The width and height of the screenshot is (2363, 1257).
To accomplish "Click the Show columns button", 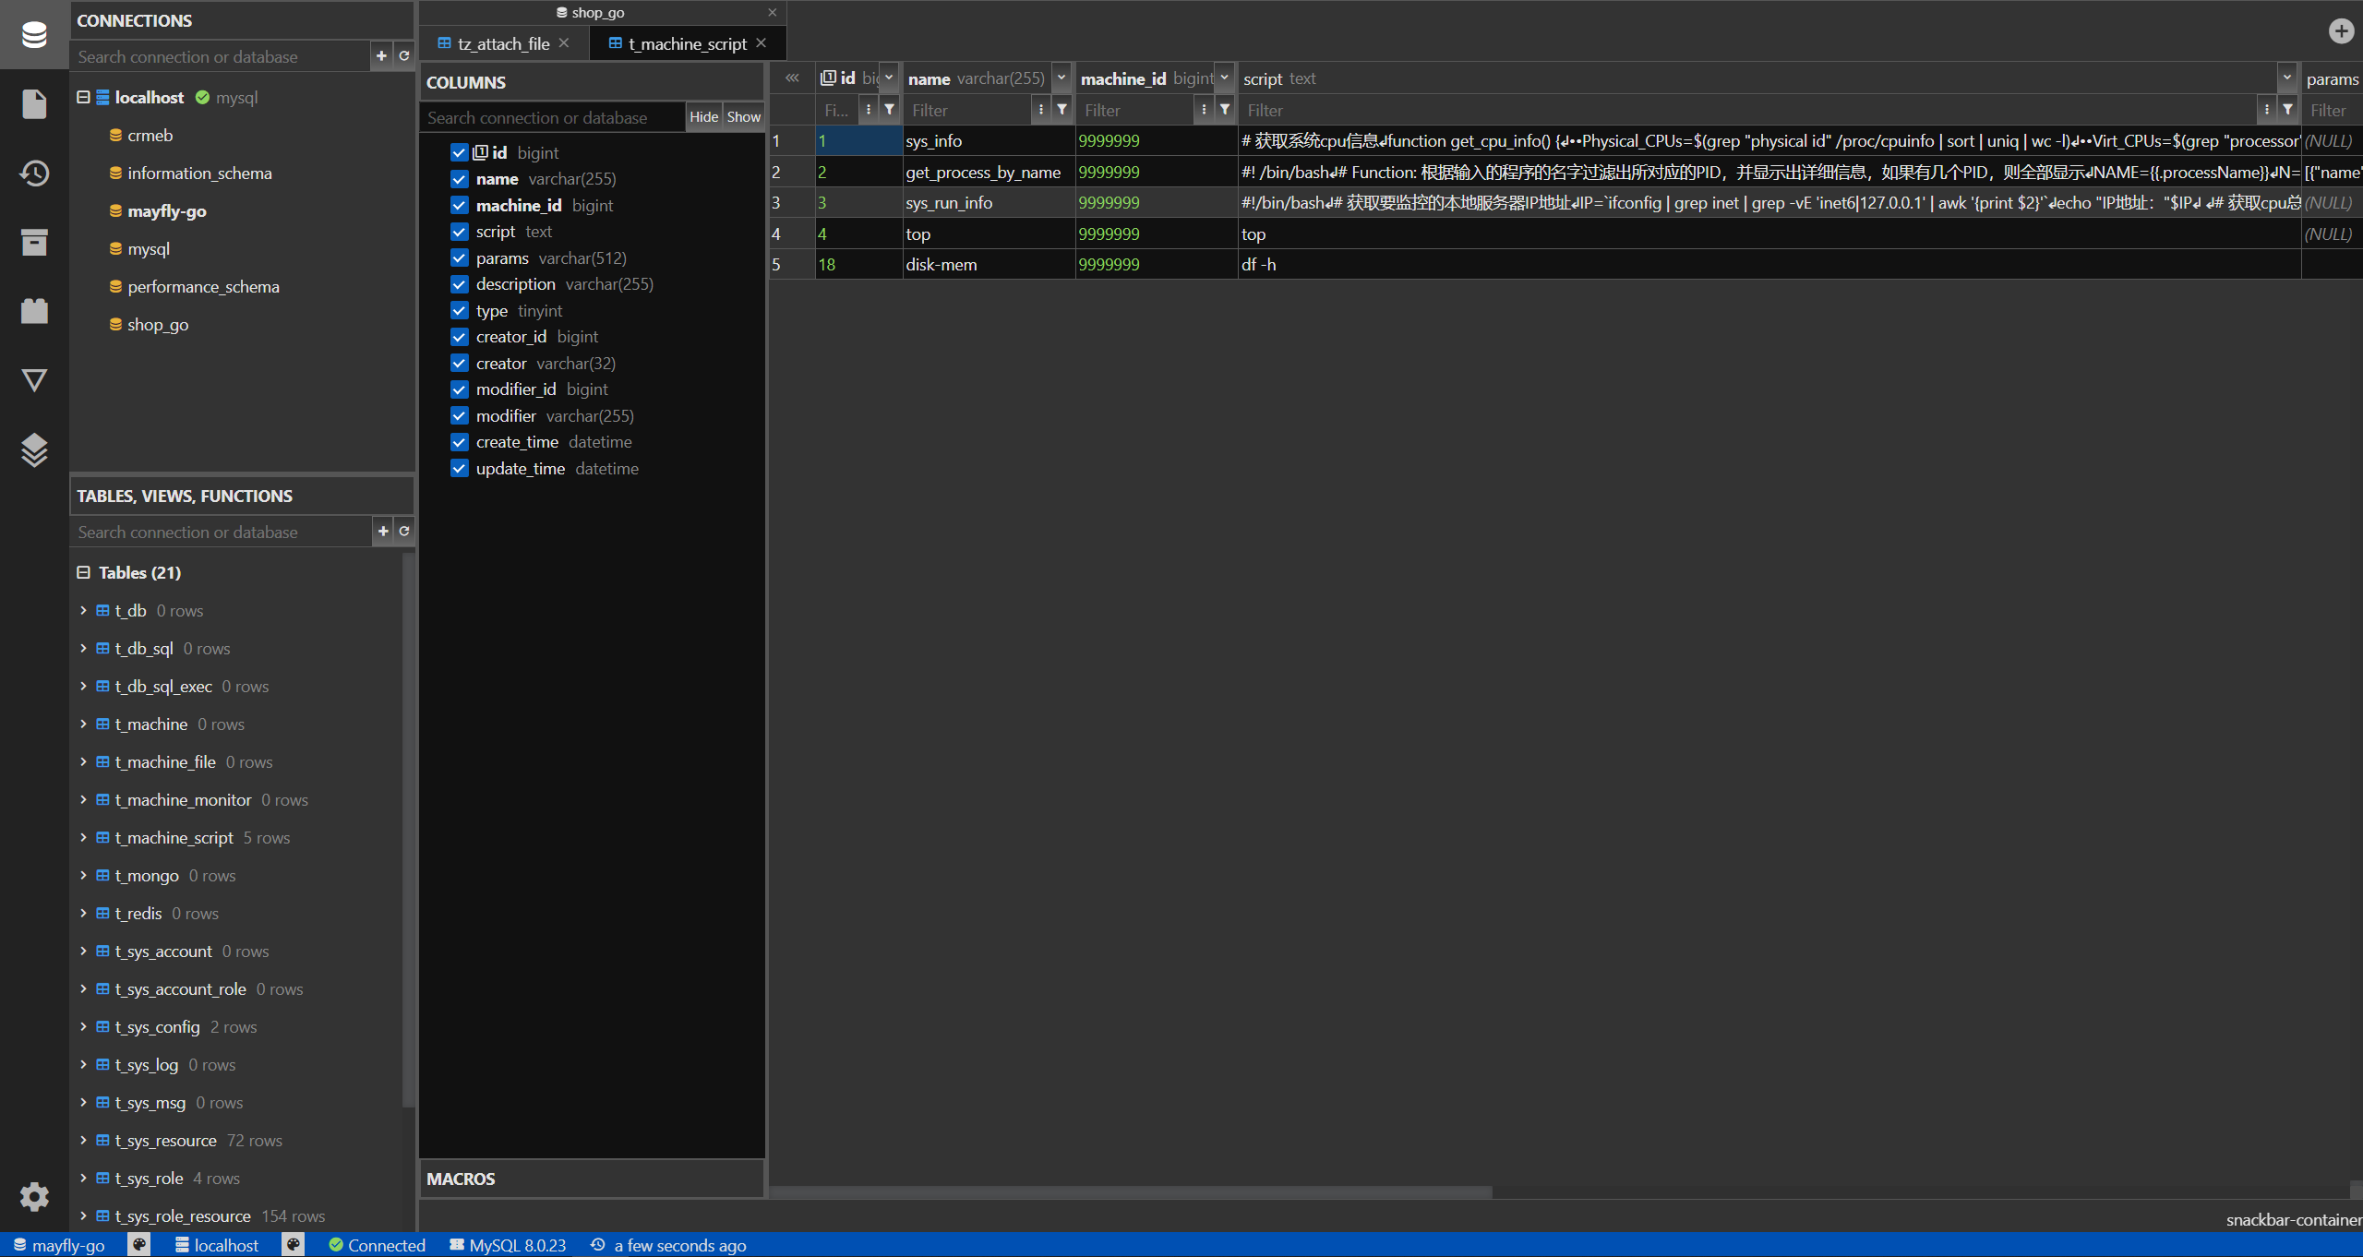I will point(743,117).
